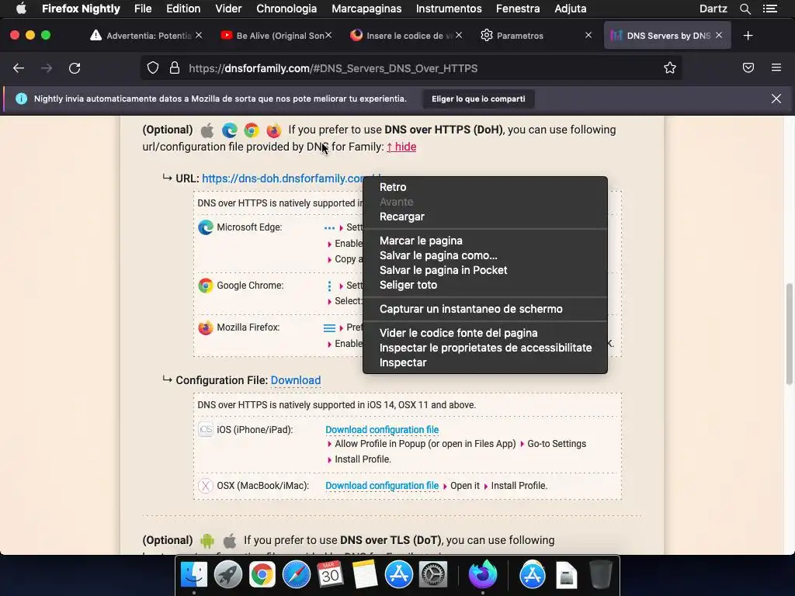
Task: Click the iOS icon in the configuration table
Action: (205, 430)
